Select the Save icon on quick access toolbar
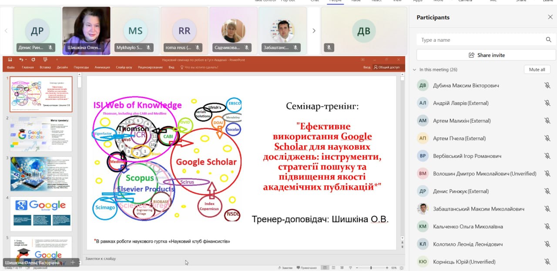 pyautogui.click(x=10, y=60)
